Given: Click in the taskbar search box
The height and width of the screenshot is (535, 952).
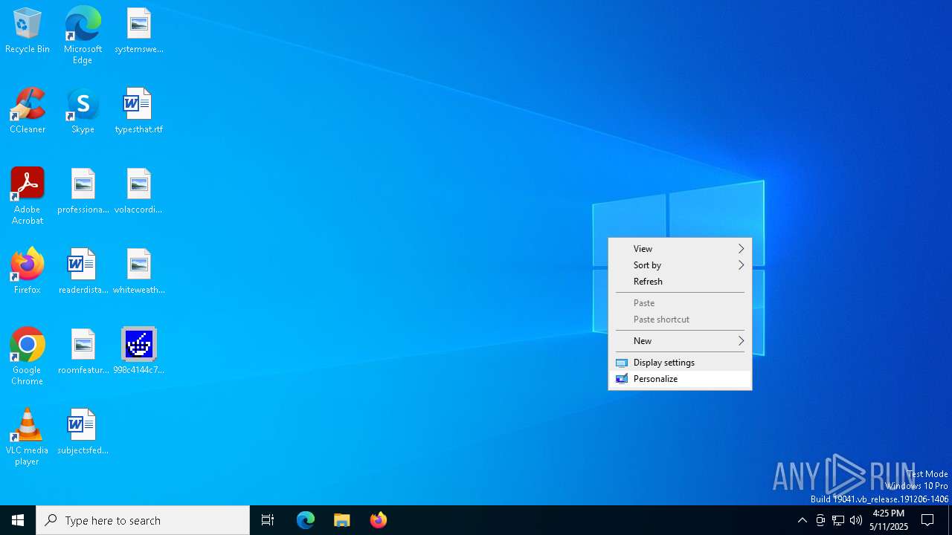Looking at the screenshot, I should [143, 520].
